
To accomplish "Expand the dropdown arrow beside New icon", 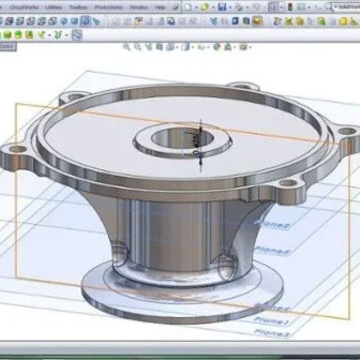I will click(196, 7).
